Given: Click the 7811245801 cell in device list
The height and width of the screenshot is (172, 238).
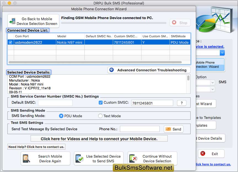Looking at the screenshot, I should pos(127,42).
